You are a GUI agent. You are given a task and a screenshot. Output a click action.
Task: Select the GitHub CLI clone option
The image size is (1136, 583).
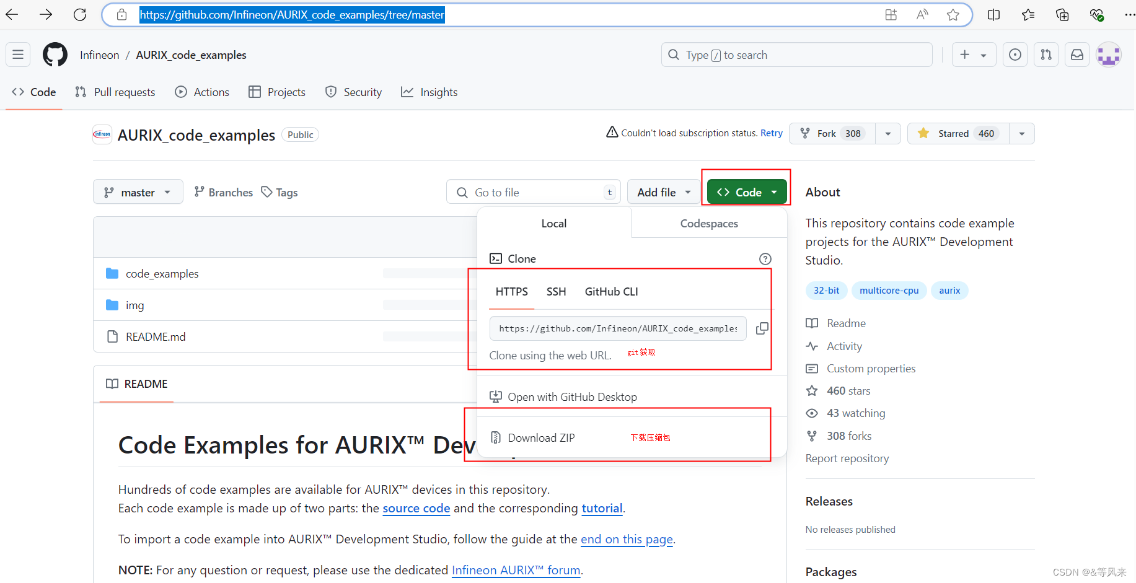point(611,292)
